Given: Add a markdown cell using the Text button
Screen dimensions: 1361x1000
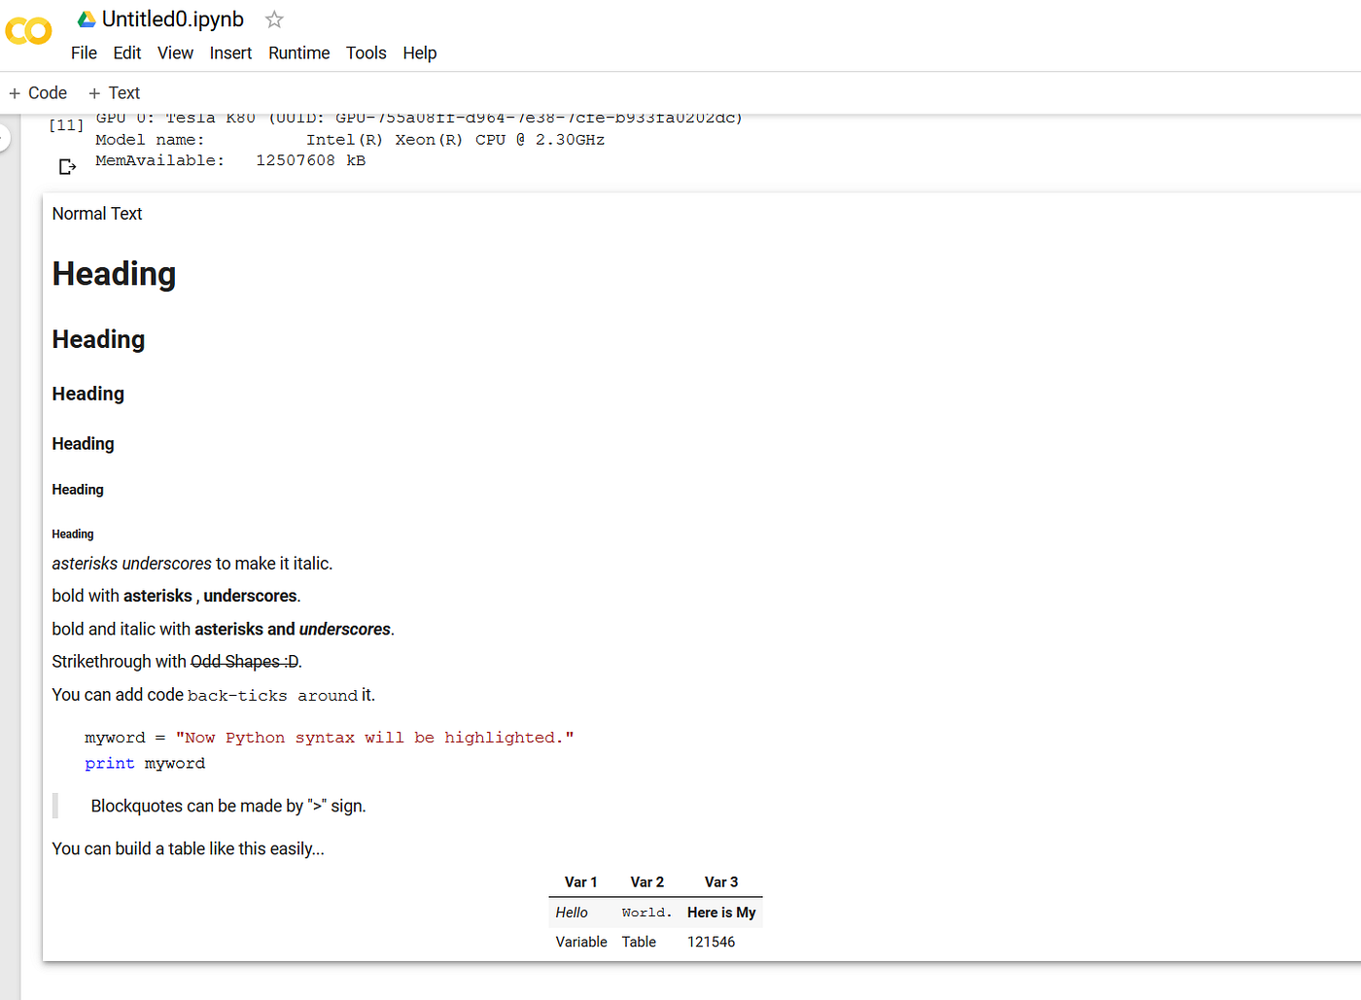Looking at the screenshot, I should pos(114,92).
